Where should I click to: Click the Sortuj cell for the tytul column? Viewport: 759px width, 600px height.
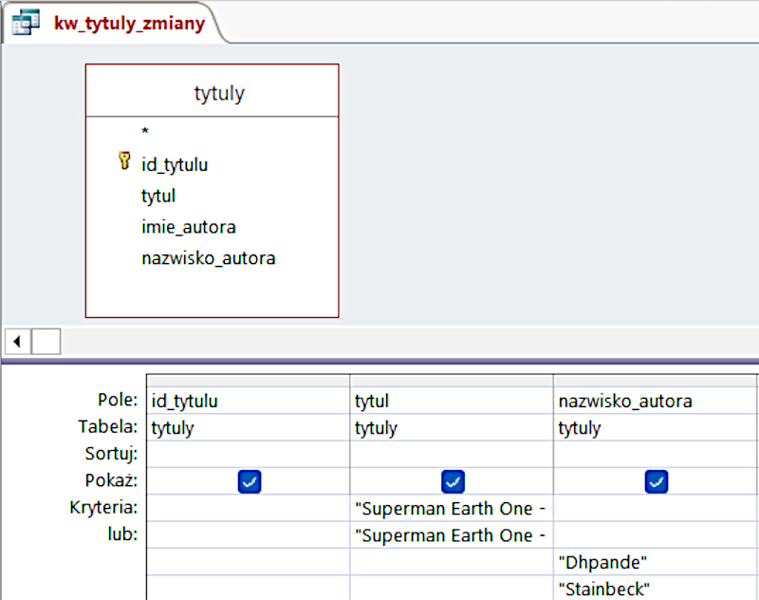(452, 455)
